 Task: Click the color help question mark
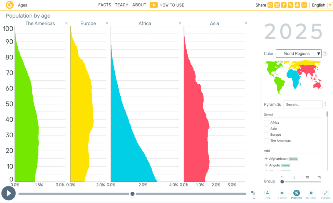(x=325, y=54)
